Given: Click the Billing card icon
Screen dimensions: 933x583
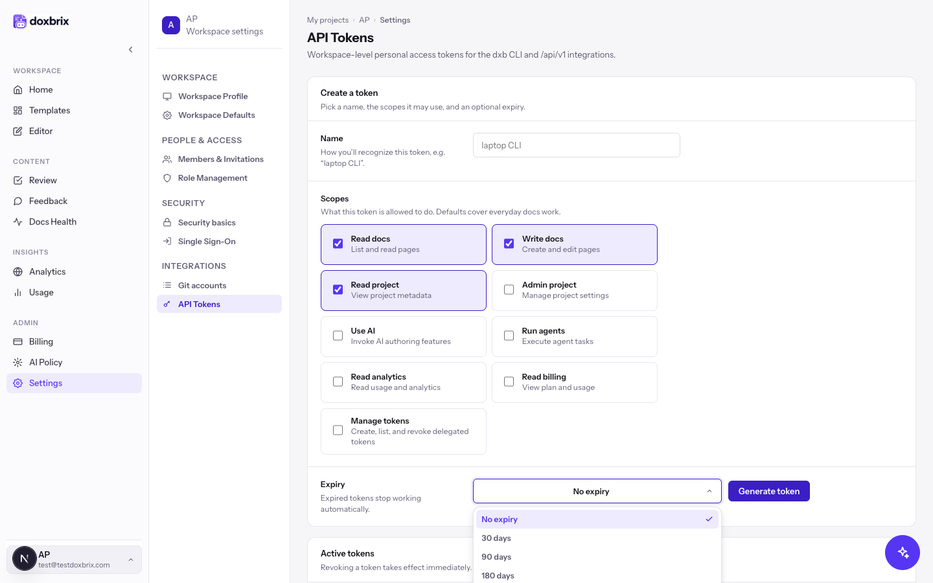Looking at the screenshot, I should [18, 341].
